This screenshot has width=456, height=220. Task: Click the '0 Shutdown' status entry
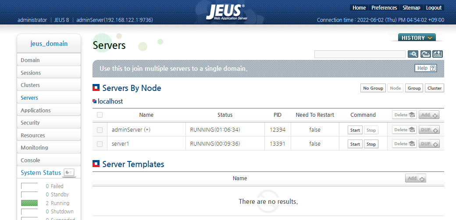[x=60, y=212]
